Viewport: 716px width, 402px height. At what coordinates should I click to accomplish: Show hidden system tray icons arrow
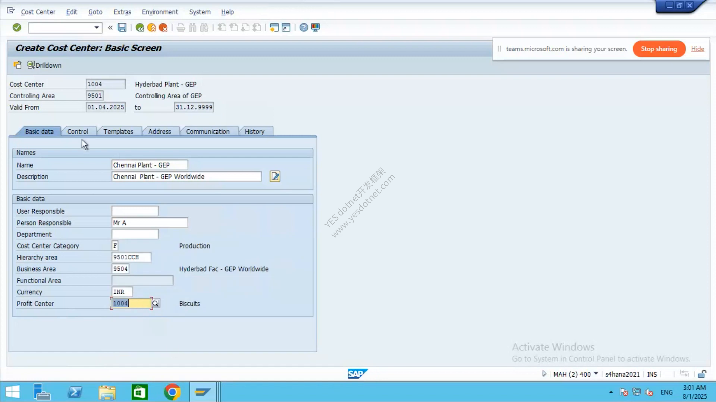(611, 392)
